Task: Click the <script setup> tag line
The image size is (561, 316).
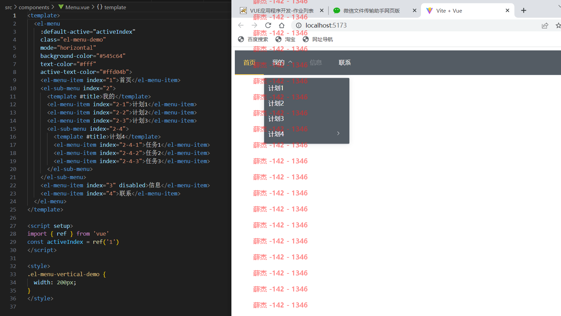Action: [x=50, y=226]
